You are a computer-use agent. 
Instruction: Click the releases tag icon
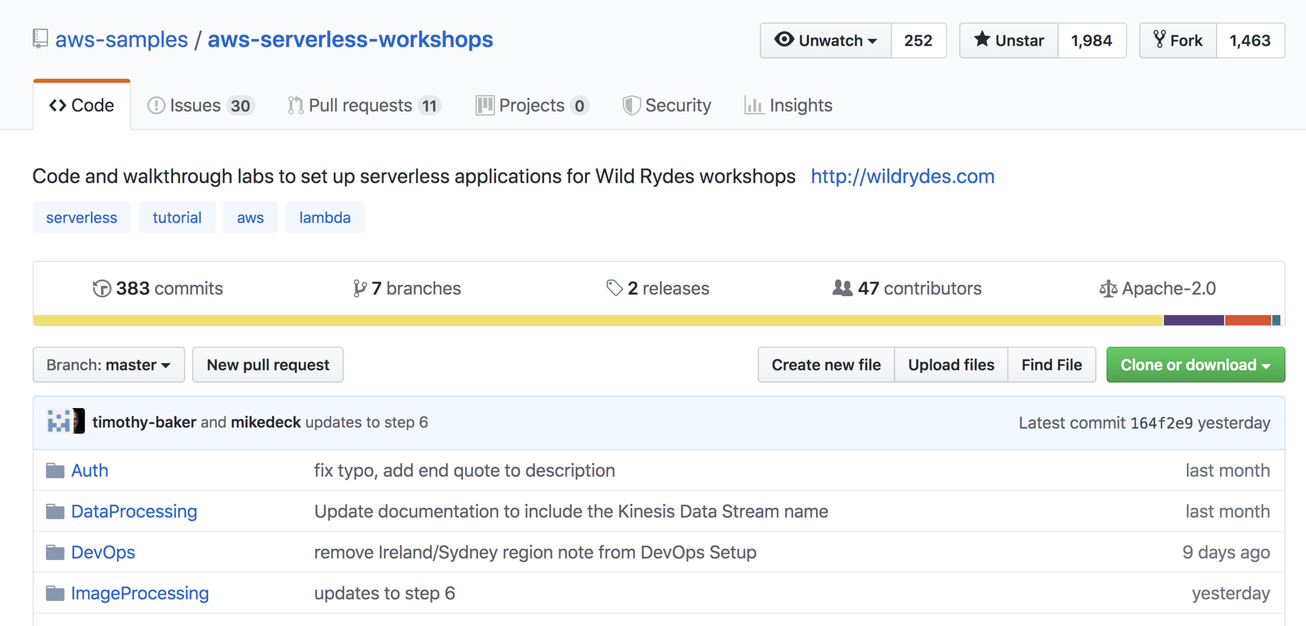(x=614, y=288)
